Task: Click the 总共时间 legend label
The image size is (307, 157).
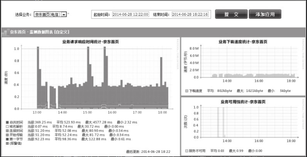Action: (16, 123)
